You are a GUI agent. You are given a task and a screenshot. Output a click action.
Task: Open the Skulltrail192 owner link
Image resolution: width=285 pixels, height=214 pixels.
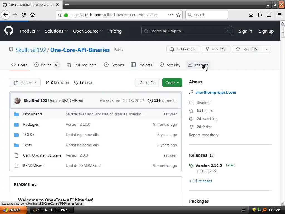point(31,50)
